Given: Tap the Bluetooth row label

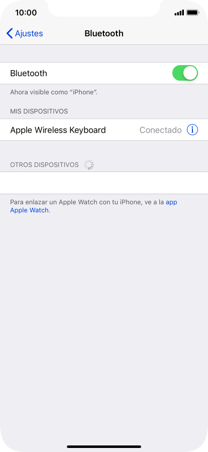Looking at the screenshot, I should click(x=29, y=73).
